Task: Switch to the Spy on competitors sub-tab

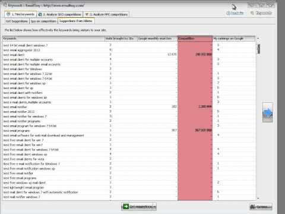Action: point(43,21)
